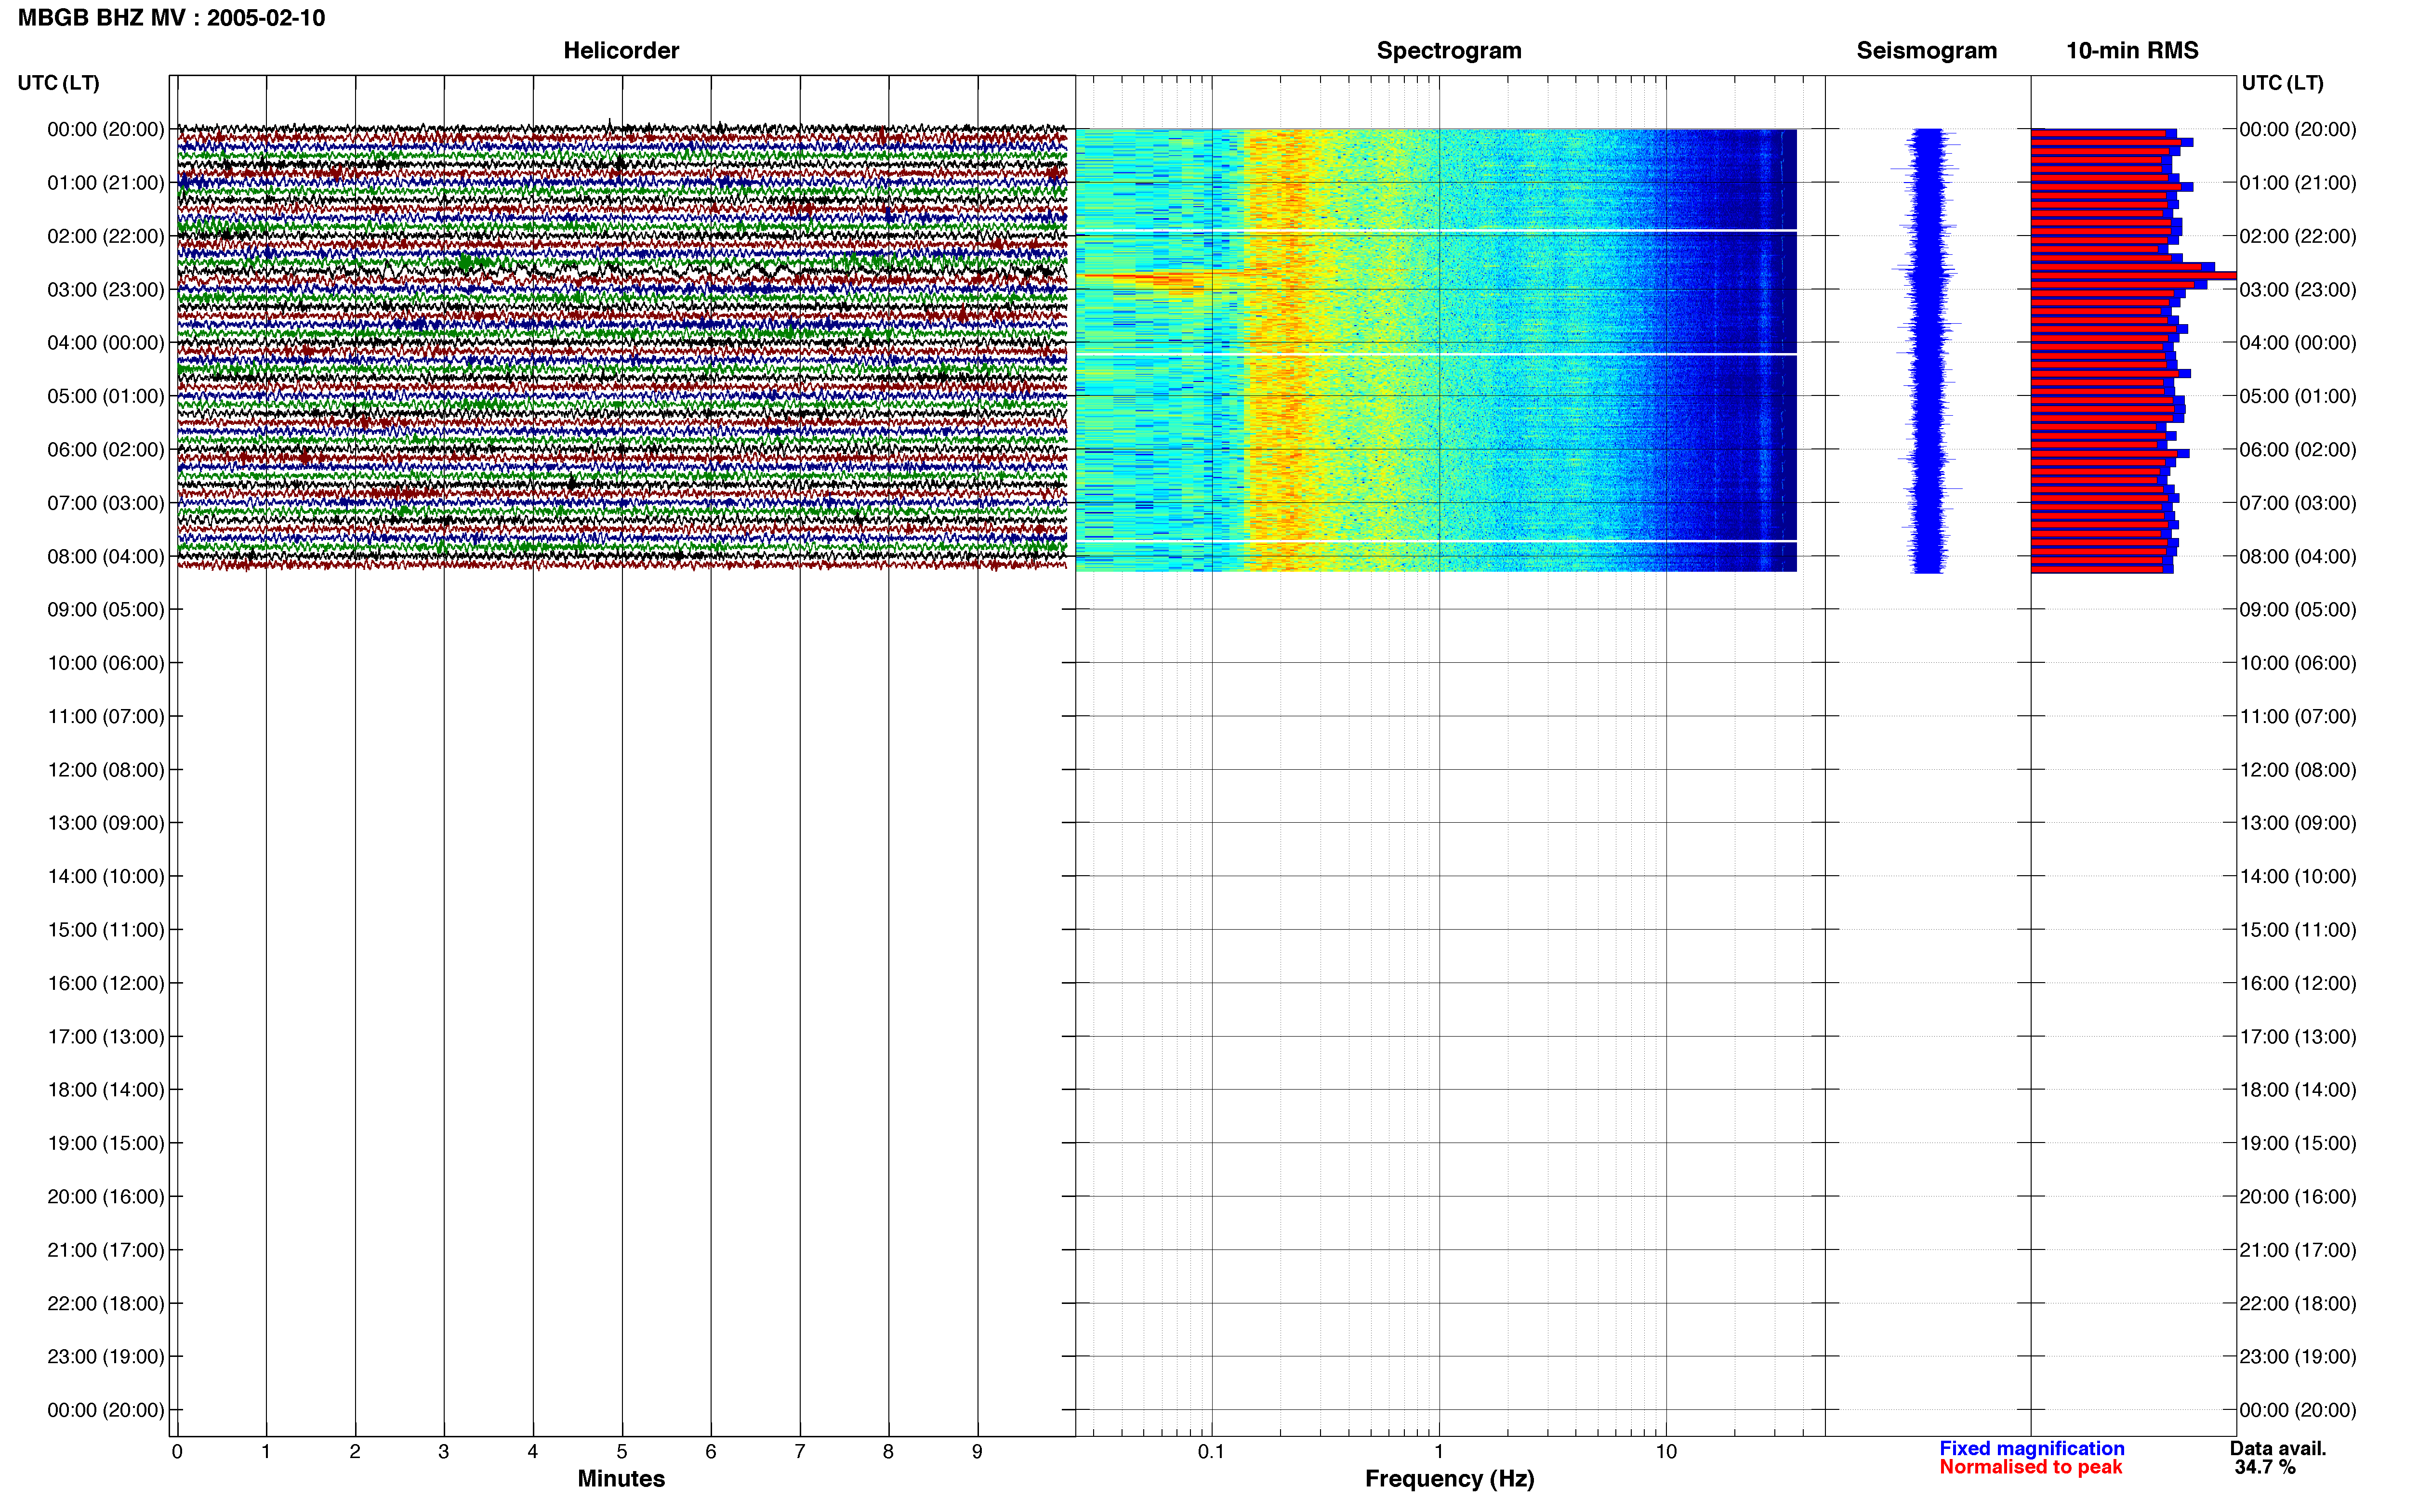Click '05:00 (01:00)' on the RMS panel time axis
2418x1512 pixels.
click(x=2298, y=396)
